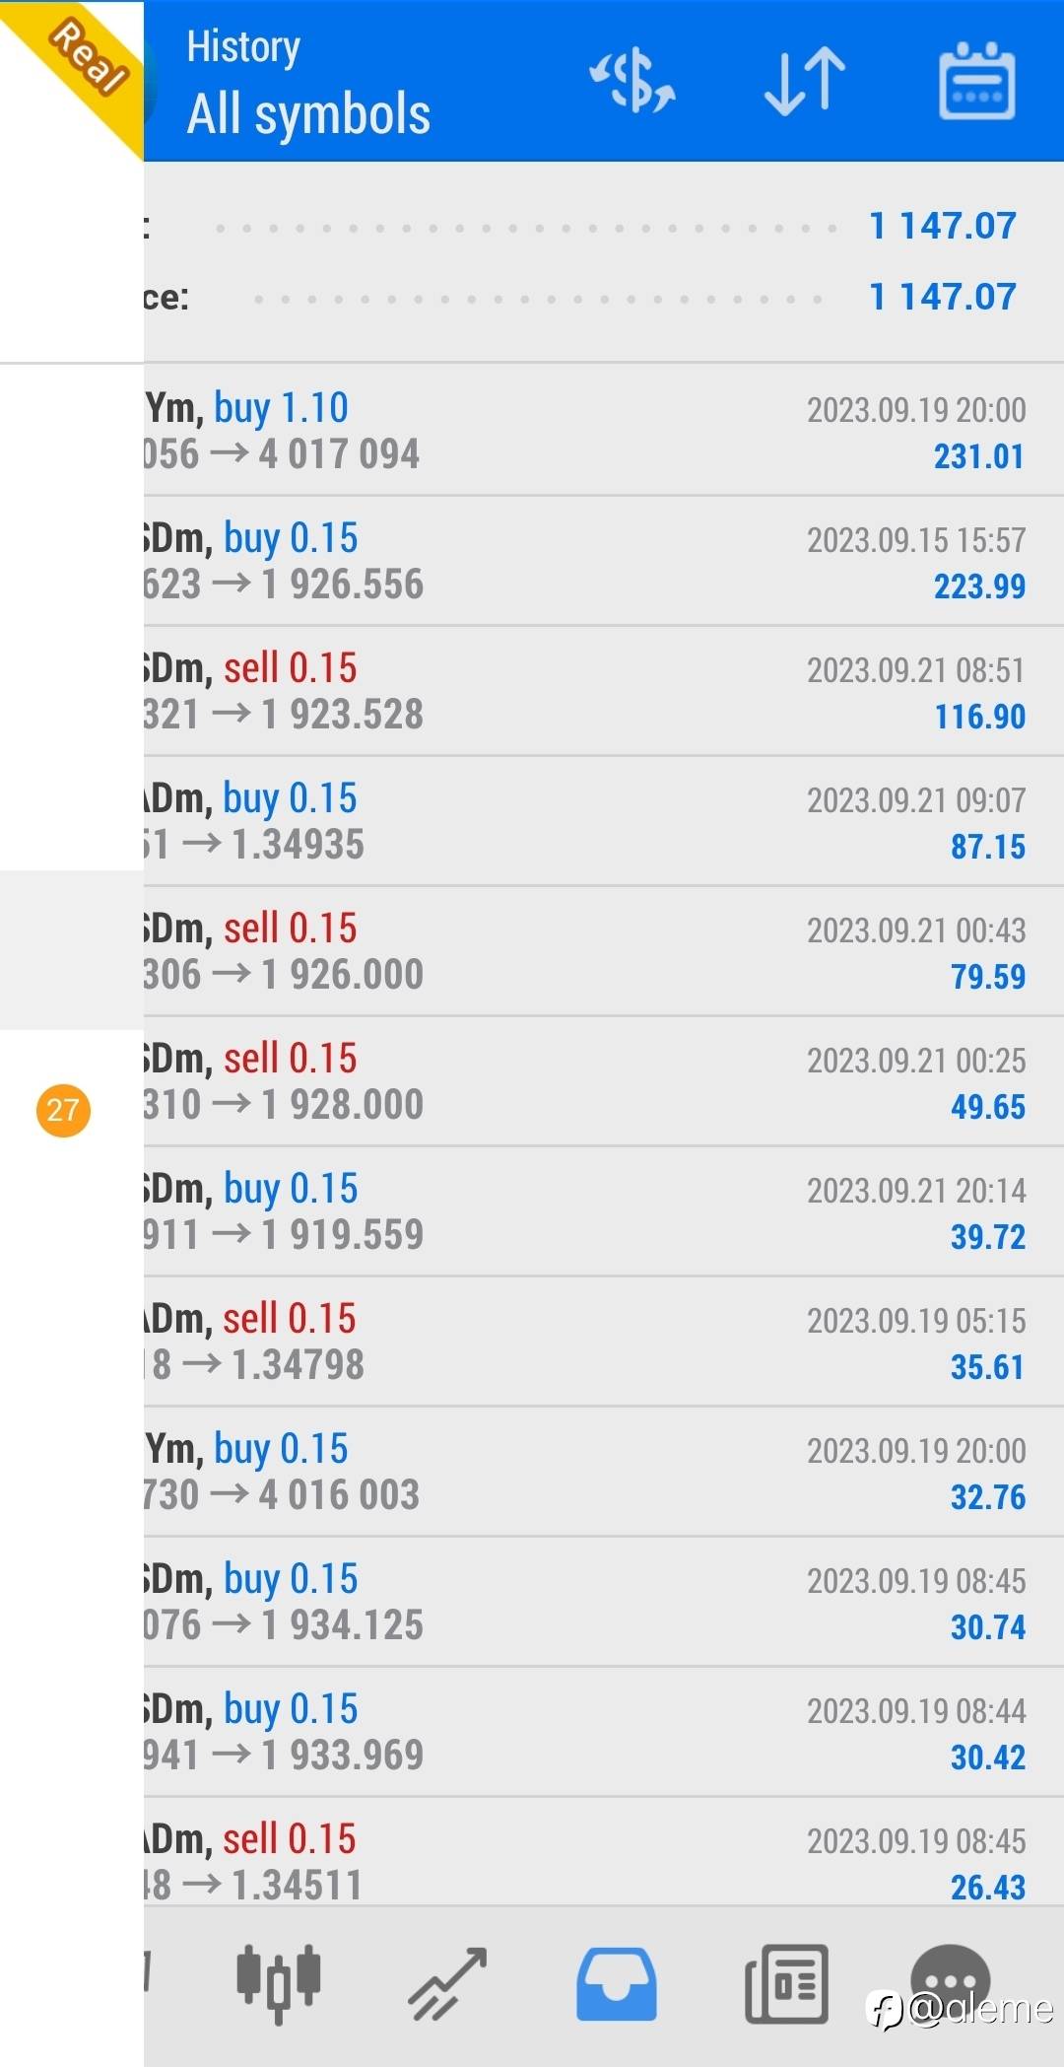This screenshot has width=1064, height=2067.
Task: Open the trade trend arrow tab
Action: click(448, 1982)
